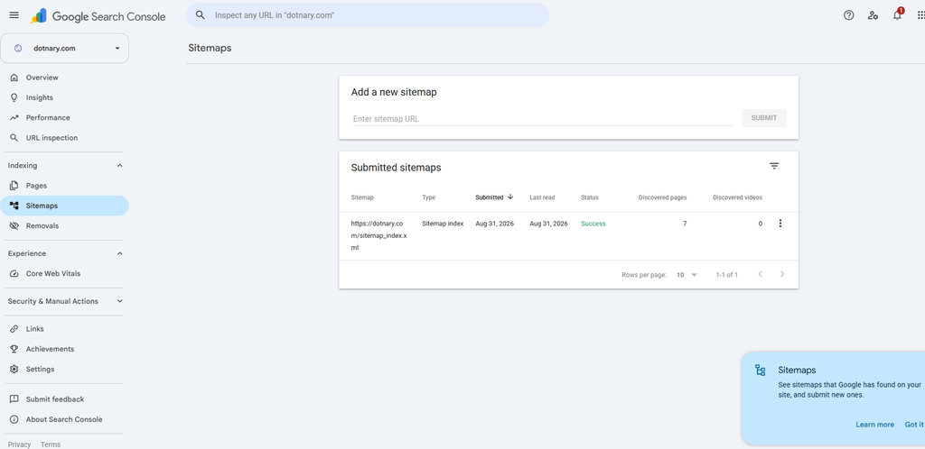Sort by the Last read column
The width and height of the screenshot is (925, 449).
click(x=542, y=197)
